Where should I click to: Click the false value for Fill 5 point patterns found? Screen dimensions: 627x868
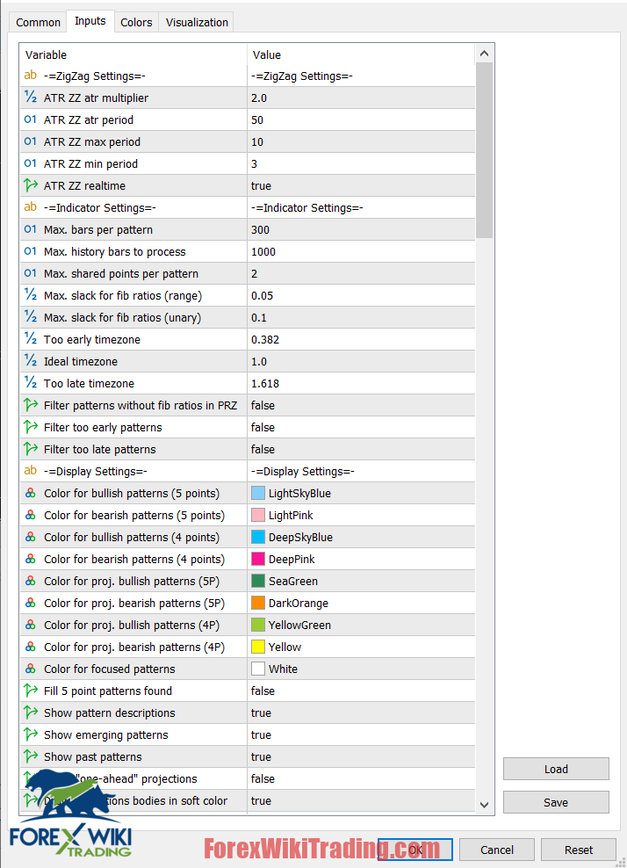pyautogui.click(x=263, y=691)
